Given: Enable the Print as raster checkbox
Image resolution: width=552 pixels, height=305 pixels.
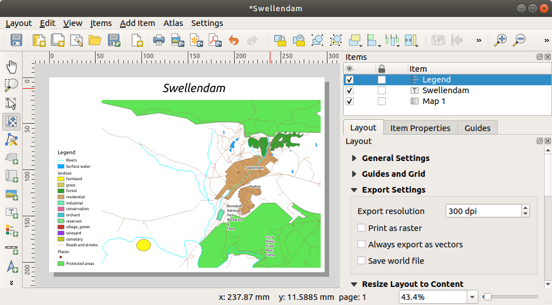Looking at the screenshot, I should pos(361,228).
